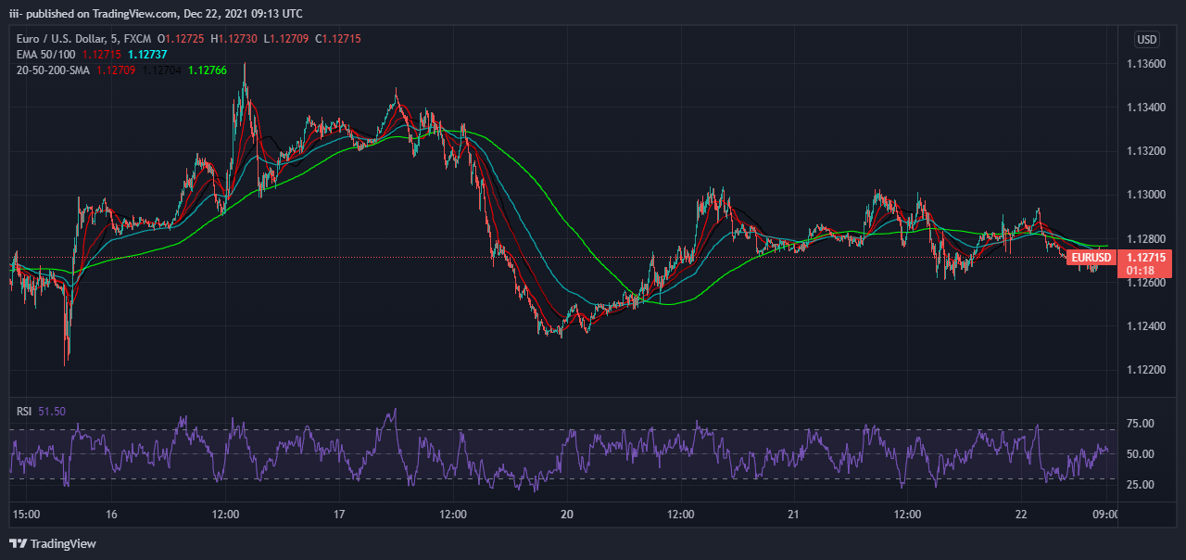
Task: Click the SMA value 1.12709 in red
Action: tap(115, 70)
